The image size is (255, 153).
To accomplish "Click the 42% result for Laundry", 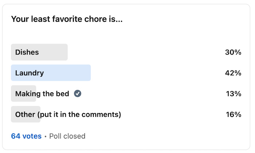I will pos(233,73).
